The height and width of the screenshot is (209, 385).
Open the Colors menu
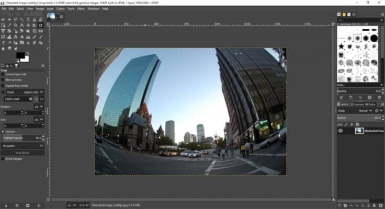tap(60, 9)
